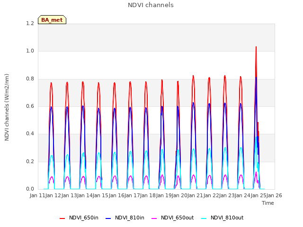This screenshot has width=303, height=227.
Task: Click the 0.0 y-axis tick label
Action: (30, 189)
